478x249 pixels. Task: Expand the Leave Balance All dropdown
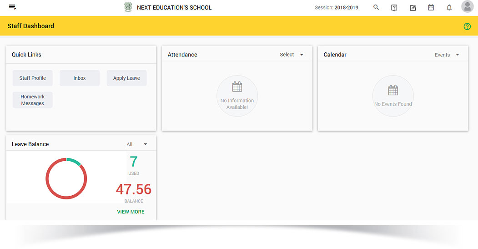tap(137, 144)
